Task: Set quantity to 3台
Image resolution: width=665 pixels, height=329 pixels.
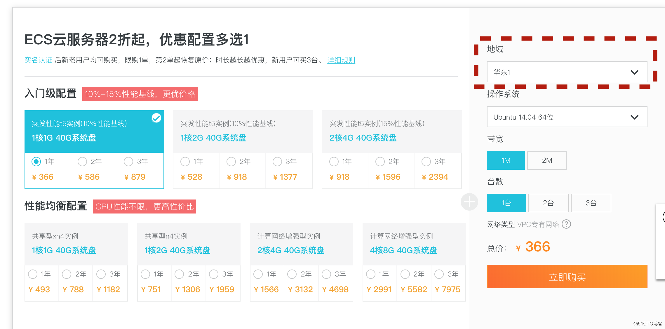Action: click(x=591, y=203)
